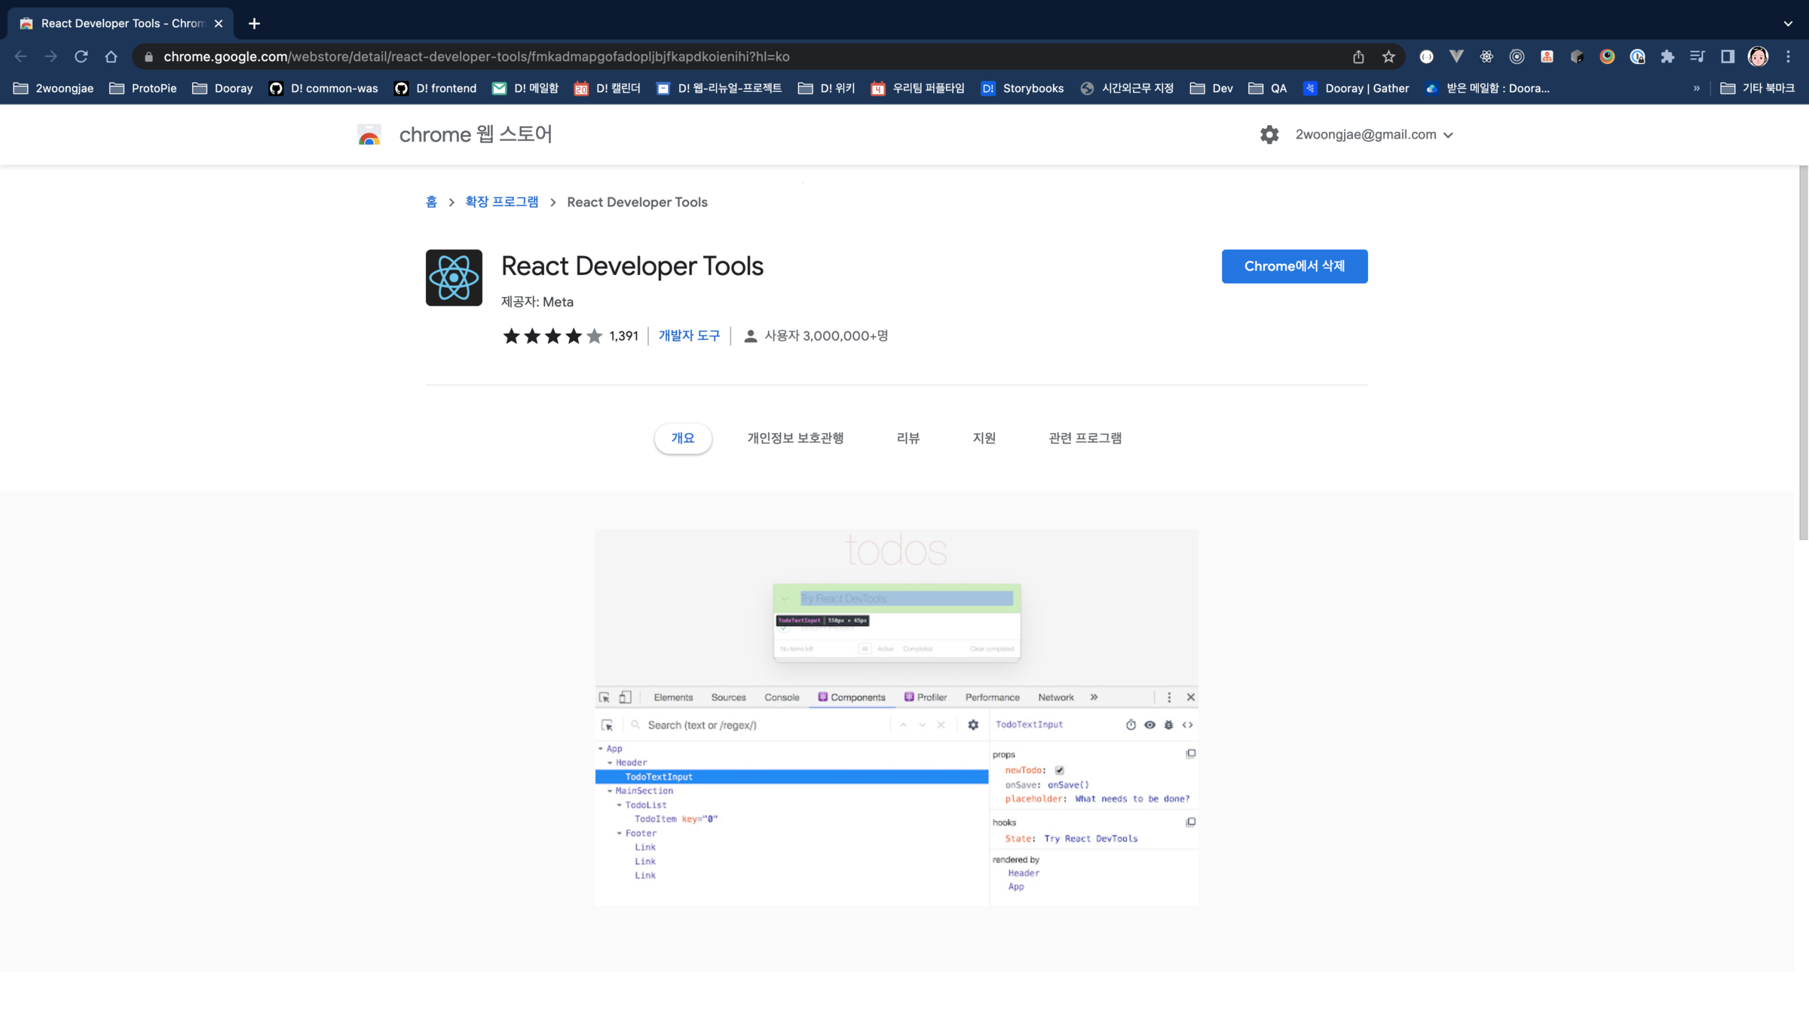Click the reload page button
This screenshot has height=1017, width=1809.
pyautogui.click(x=81, y=56)
